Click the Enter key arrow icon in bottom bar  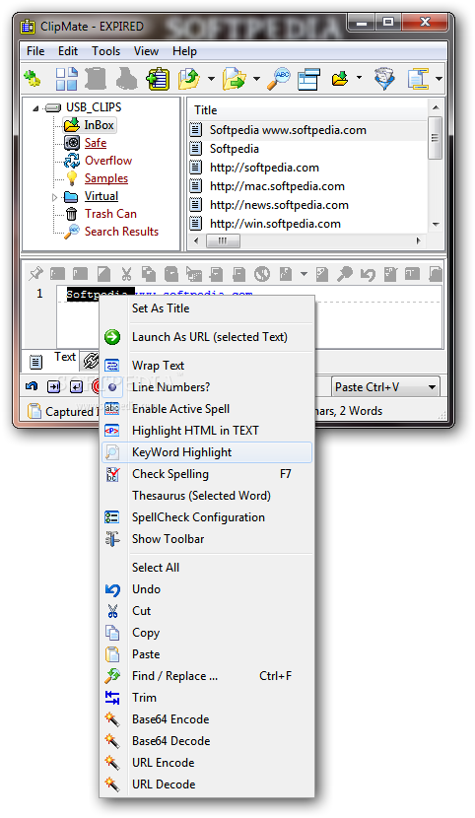[76, 387]
